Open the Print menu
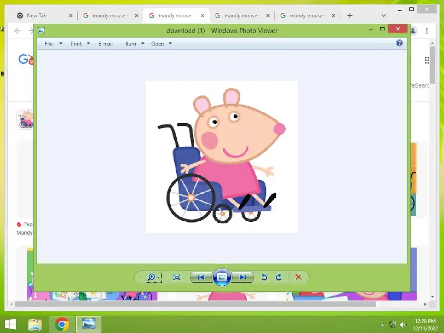The width and height of the screenshot is (444, 333). [76, 44]
